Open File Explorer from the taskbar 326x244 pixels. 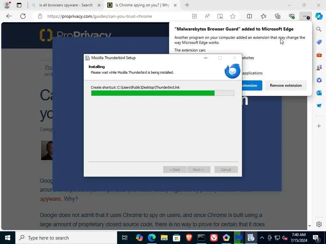click(x=164, y=238)
